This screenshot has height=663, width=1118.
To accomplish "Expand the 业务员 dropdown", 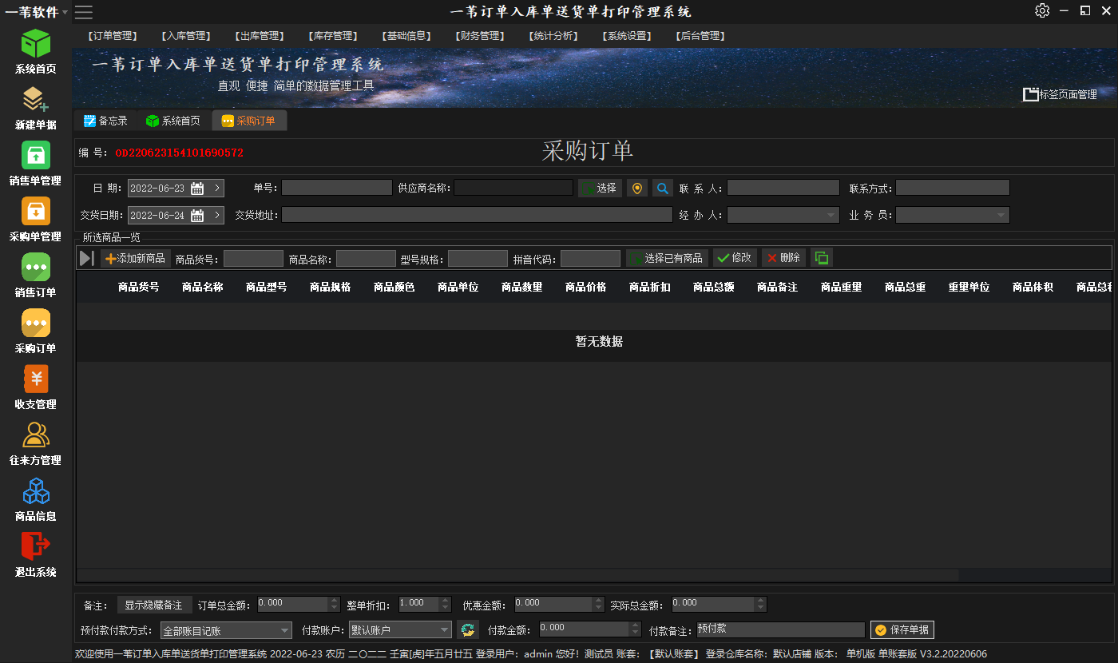I will (1001, 215).
